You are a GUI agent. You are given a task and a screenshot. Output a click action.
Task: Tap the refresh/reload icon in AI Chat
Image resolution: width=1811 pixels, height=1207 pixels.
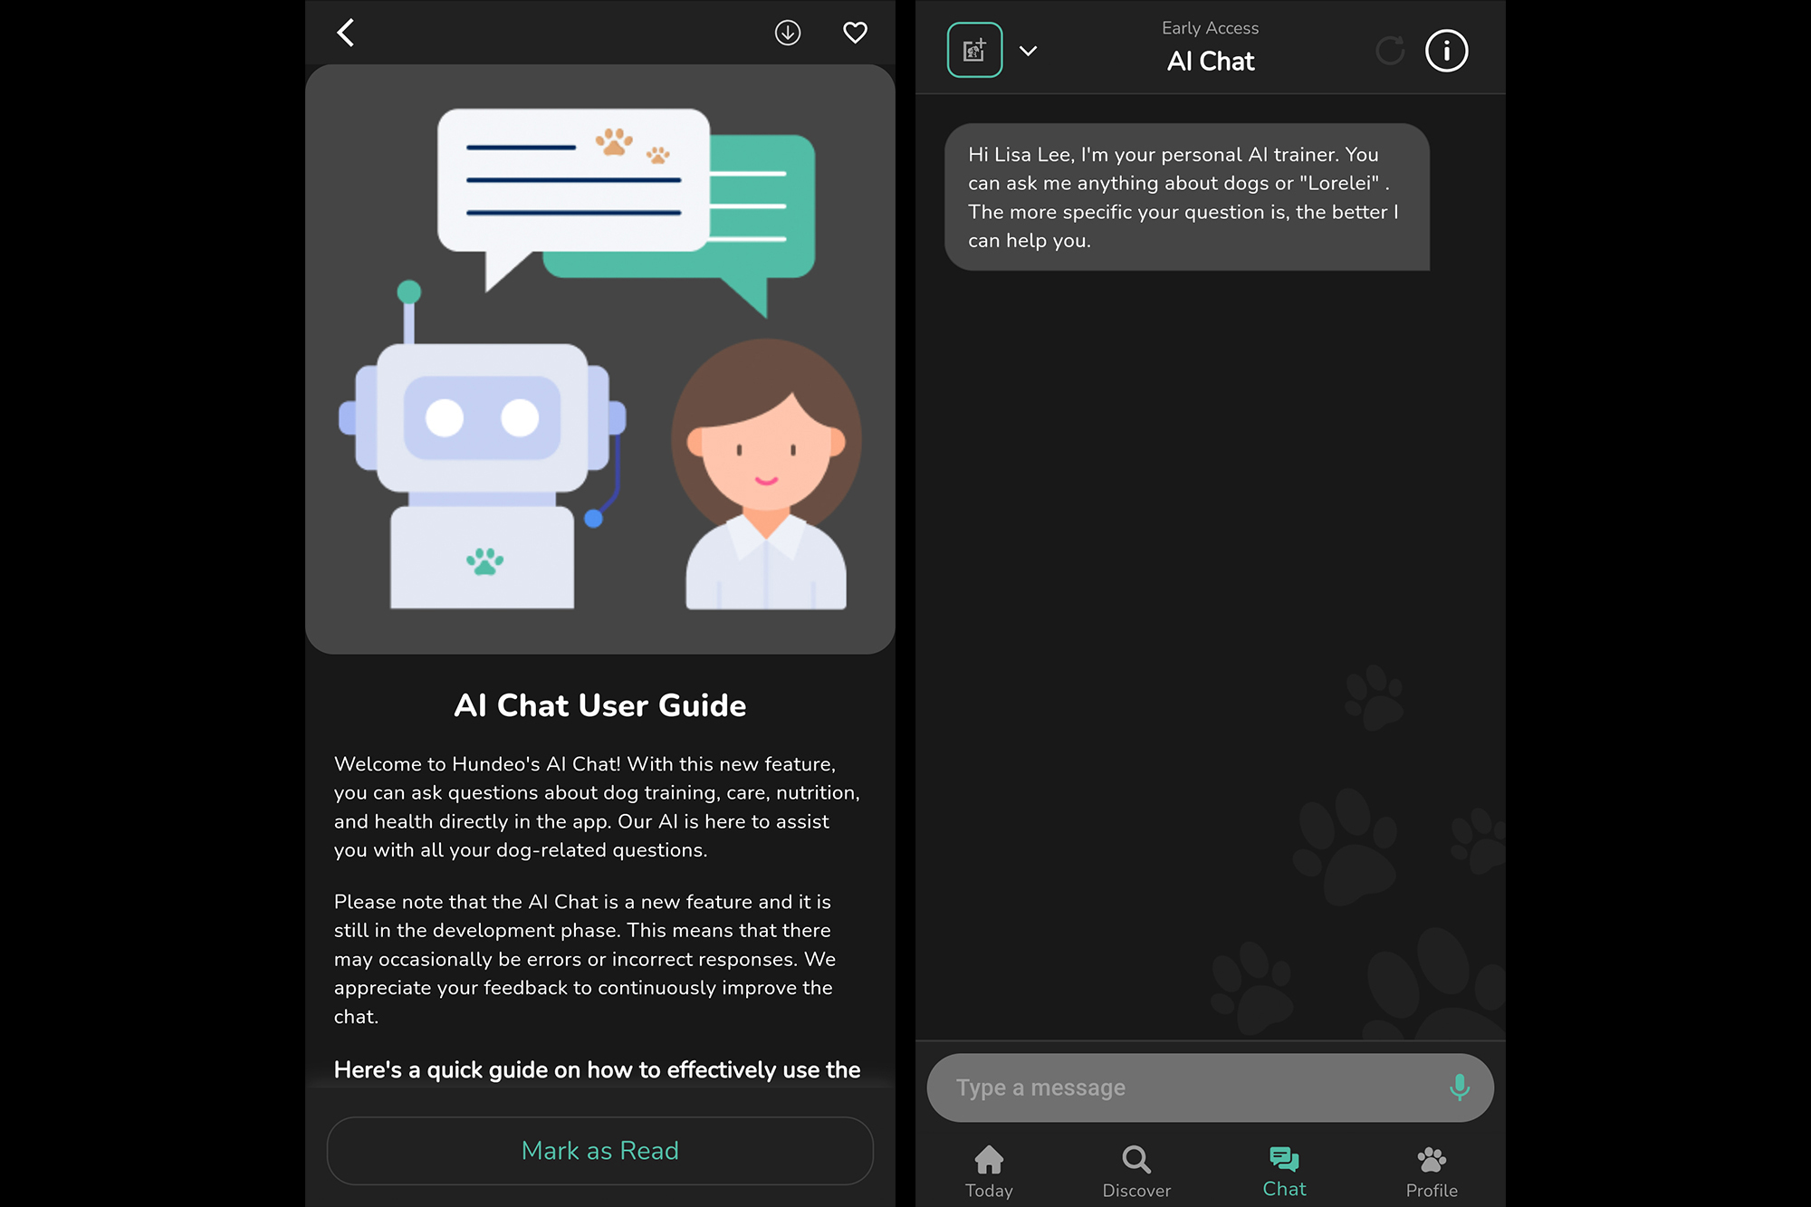(1391, 52)
